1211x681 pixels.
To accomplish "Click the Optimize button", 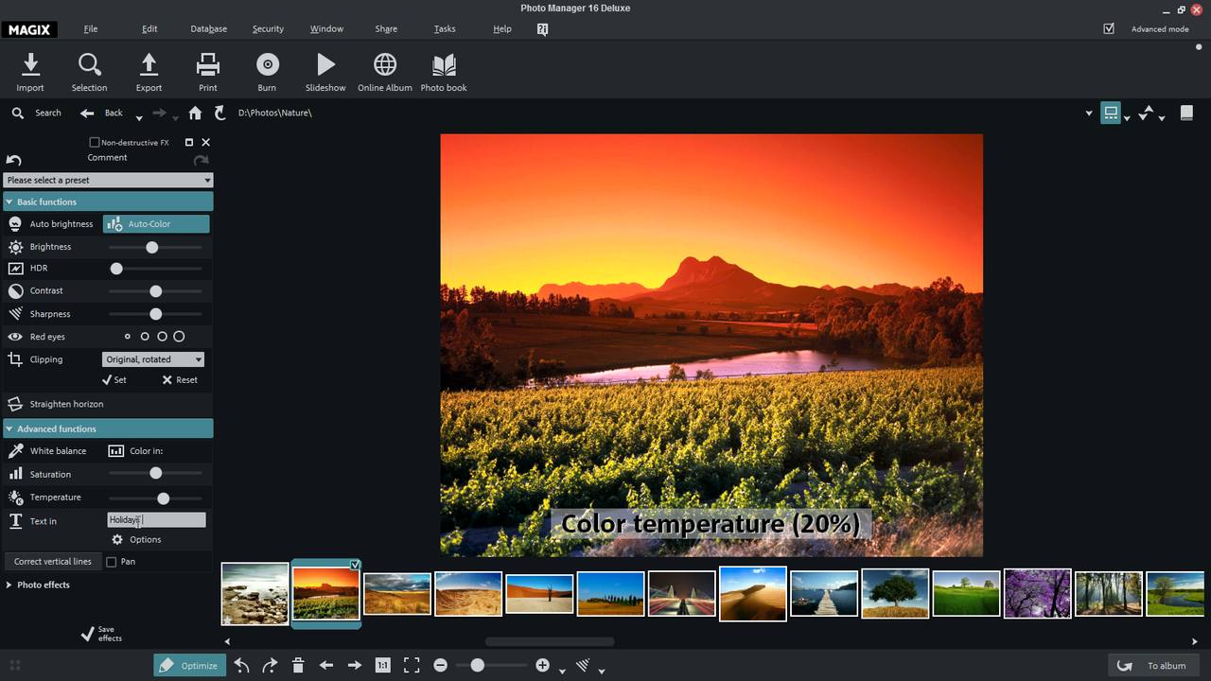I will pos(189,665).
